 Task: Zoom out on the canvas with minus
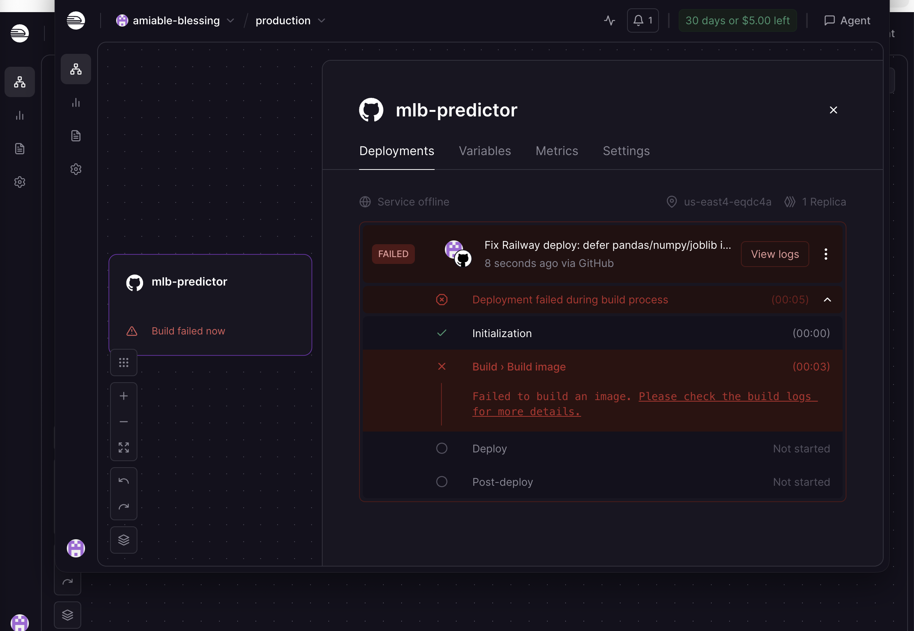click(123, 422)
